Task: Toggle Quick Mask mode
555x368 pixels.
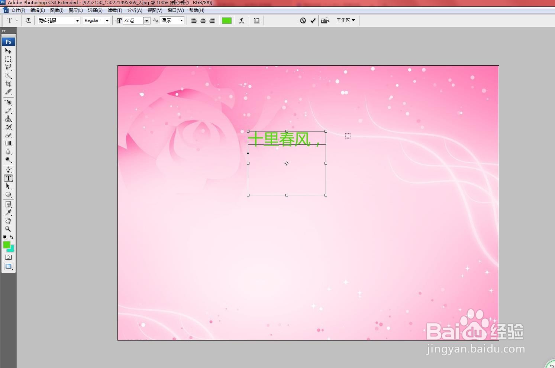Action: 8,257
